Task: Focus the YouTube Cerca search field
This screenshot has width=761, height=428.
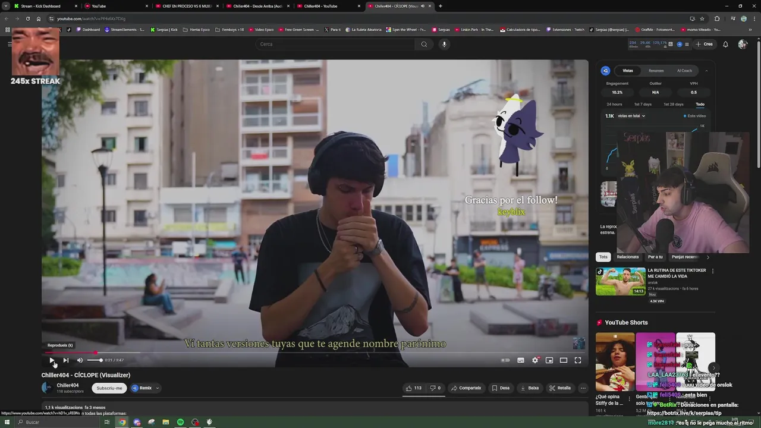Action: click(336, 44)
